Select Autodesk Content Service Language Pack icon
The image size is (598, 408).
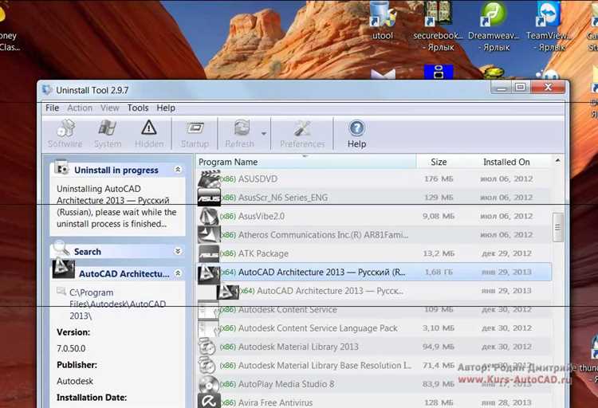[x=209, y=328]
